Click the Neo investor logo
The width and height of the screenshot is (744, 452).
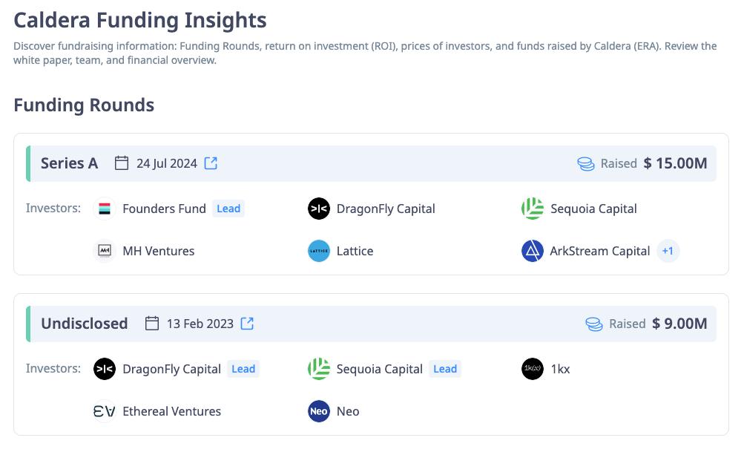(x=318, y=411)
